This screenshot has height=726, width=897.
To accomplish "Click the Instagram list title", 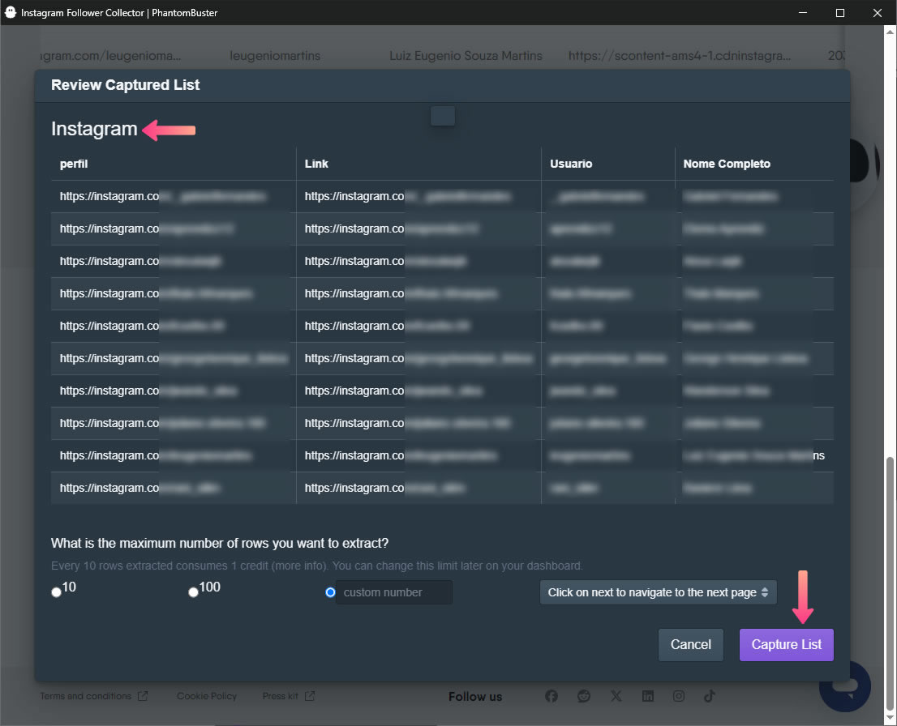I will point(94,129).
